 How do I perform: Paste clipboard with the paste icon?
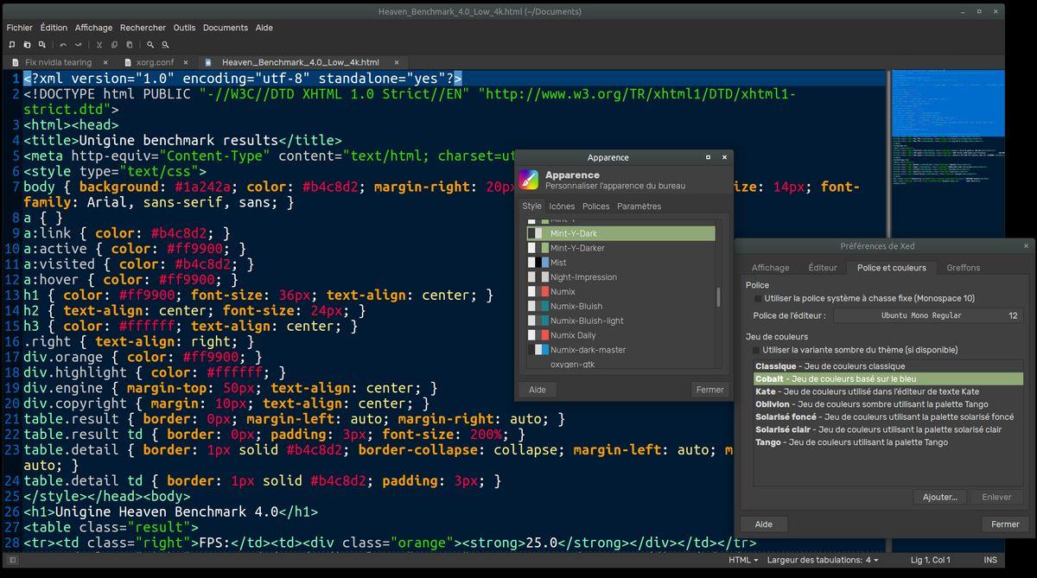[129, 44]
